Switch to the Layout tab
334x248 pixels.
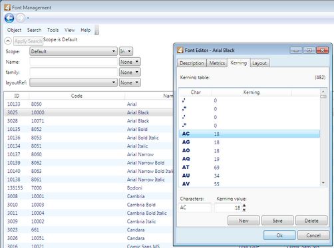pyautogui.click(x=259, y=63)
